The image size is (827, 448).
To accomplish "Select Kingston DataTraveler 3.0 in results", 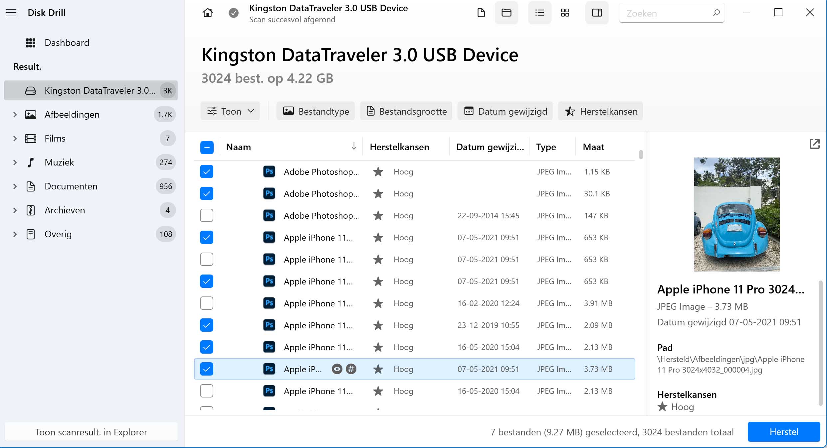I will (x=91, y=90).
